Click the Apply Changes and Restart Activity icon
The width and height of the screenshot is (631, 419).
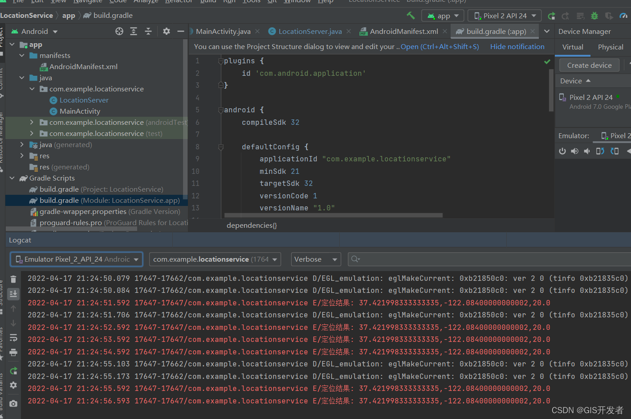click(x=566, y=16)
